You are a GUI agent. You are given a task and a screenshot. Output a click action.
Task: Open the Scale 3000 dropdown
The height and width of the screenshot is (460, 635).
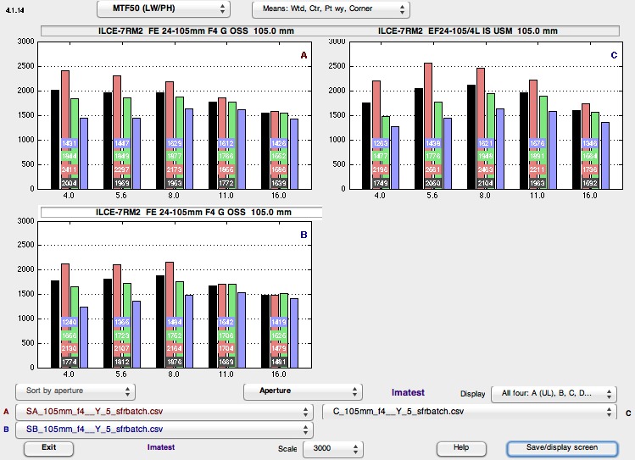point(333,449)
